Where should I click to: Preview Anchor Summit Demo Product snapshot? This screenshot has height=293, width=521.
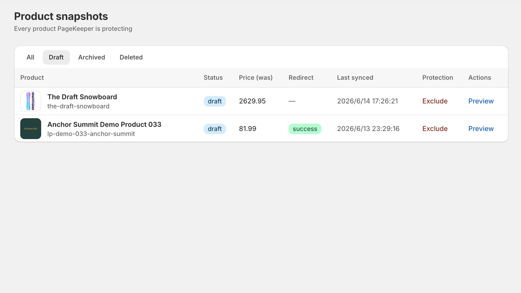(481, 129)
